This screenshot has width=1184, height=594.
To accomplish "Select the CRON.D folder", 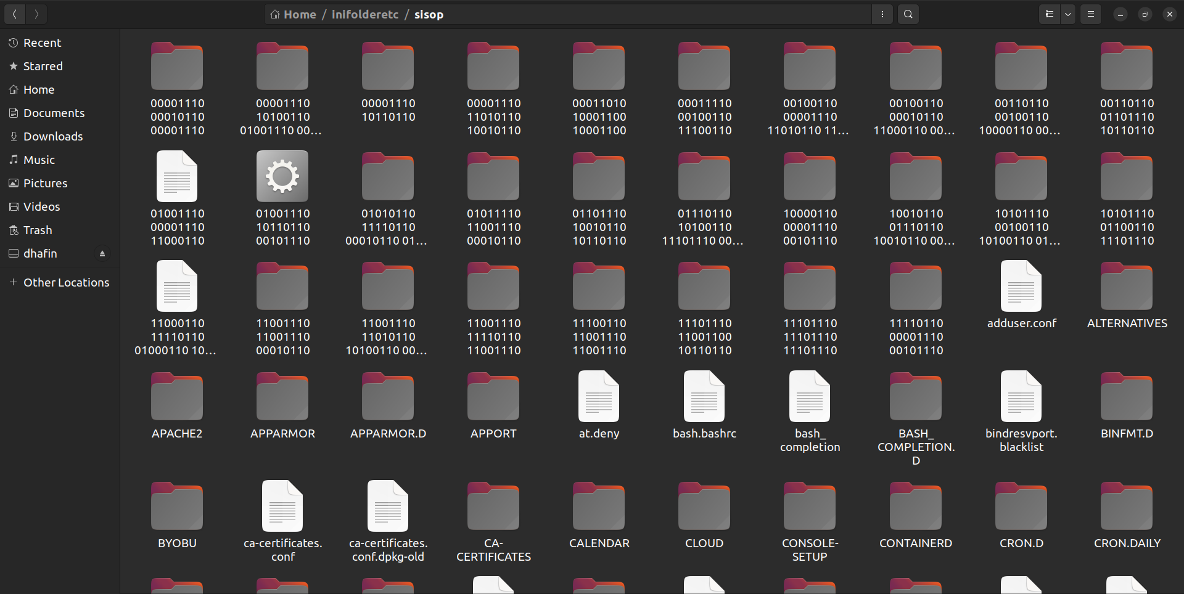I will pyautogui.click(x=1021, y=515).
